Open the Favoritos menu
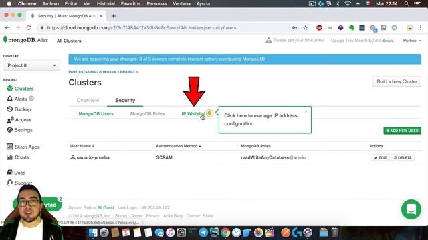This screenshot has width=428, height=240. 130,4
